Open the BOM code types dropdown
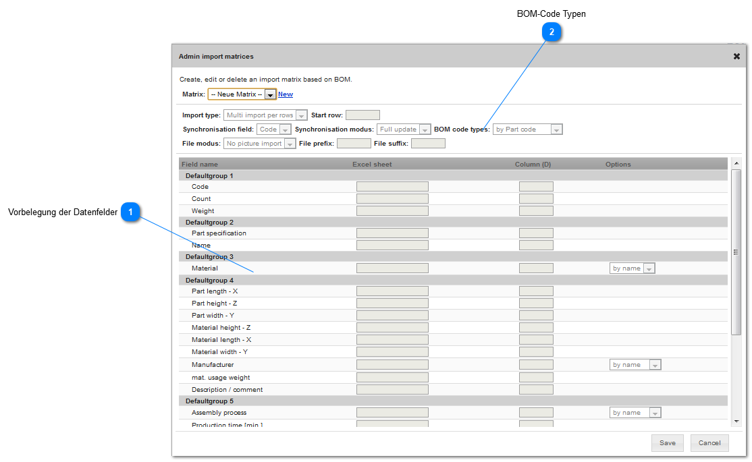This screenshot has height=462, width=752. click(527, 129)
